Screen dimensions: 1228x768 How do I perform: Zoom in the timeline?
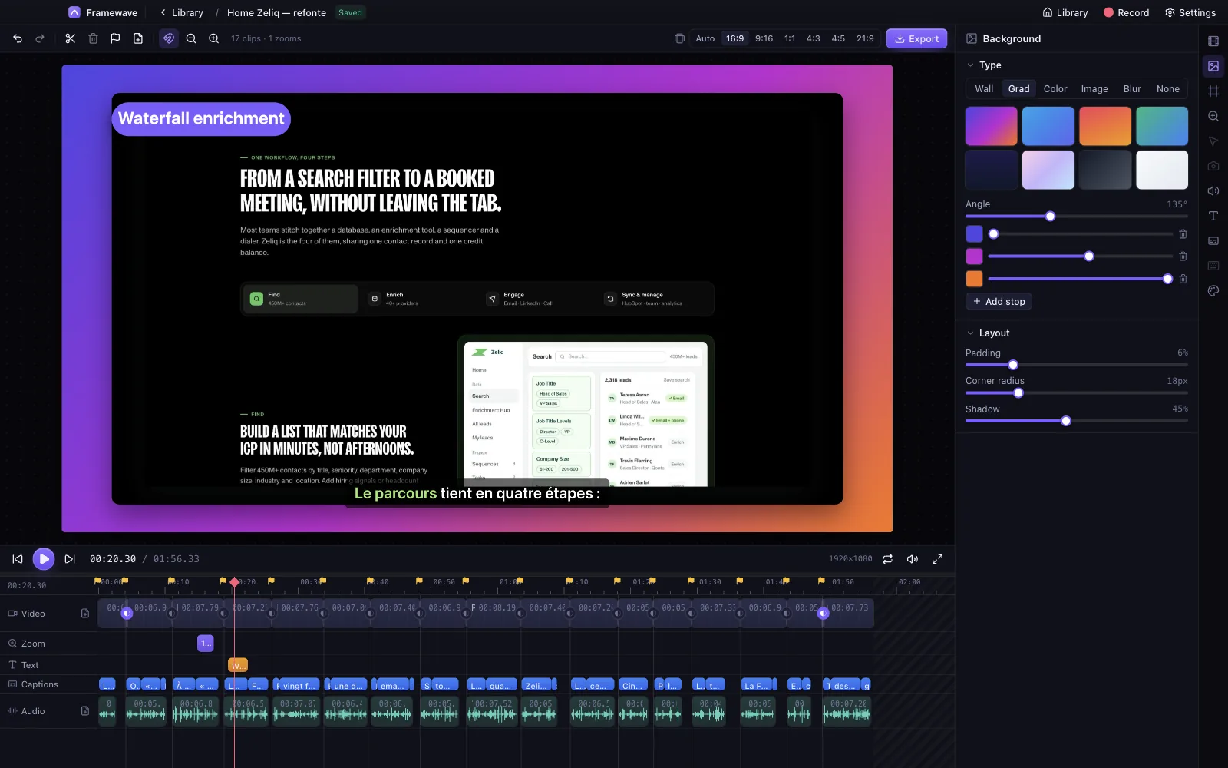(214, 38)
